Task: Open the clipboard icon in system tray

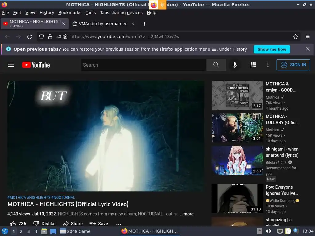Action: pyautogui.click(x=288, y=231)
